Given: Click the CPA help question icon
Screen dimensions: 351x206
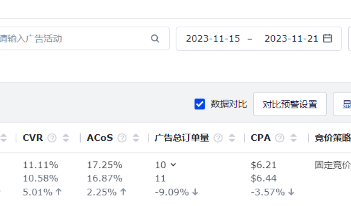Looking at the screenshot, I should pyautogui.click(x=280, y=138).
